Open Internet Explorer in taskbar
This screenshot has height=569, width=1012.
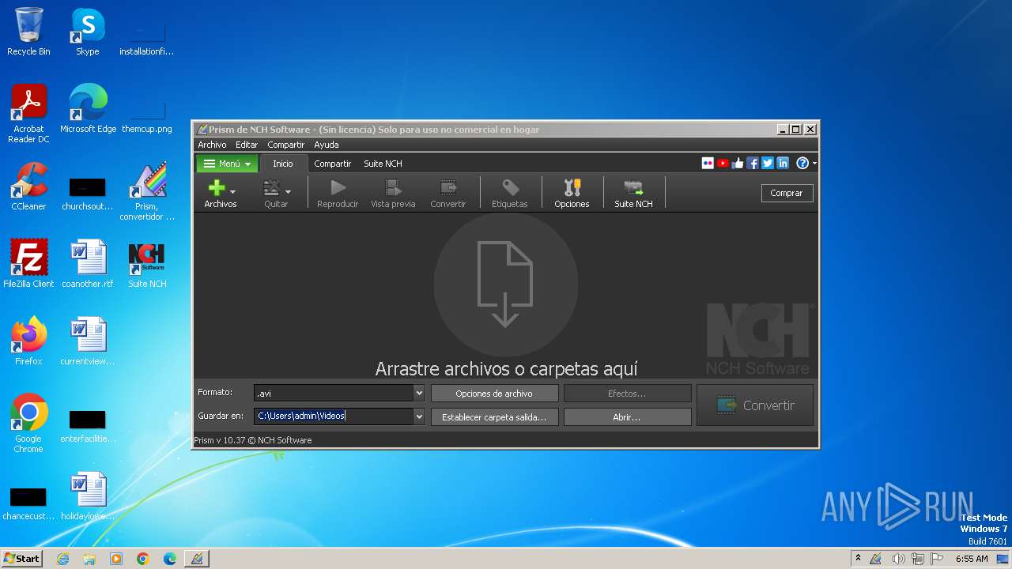62,559
